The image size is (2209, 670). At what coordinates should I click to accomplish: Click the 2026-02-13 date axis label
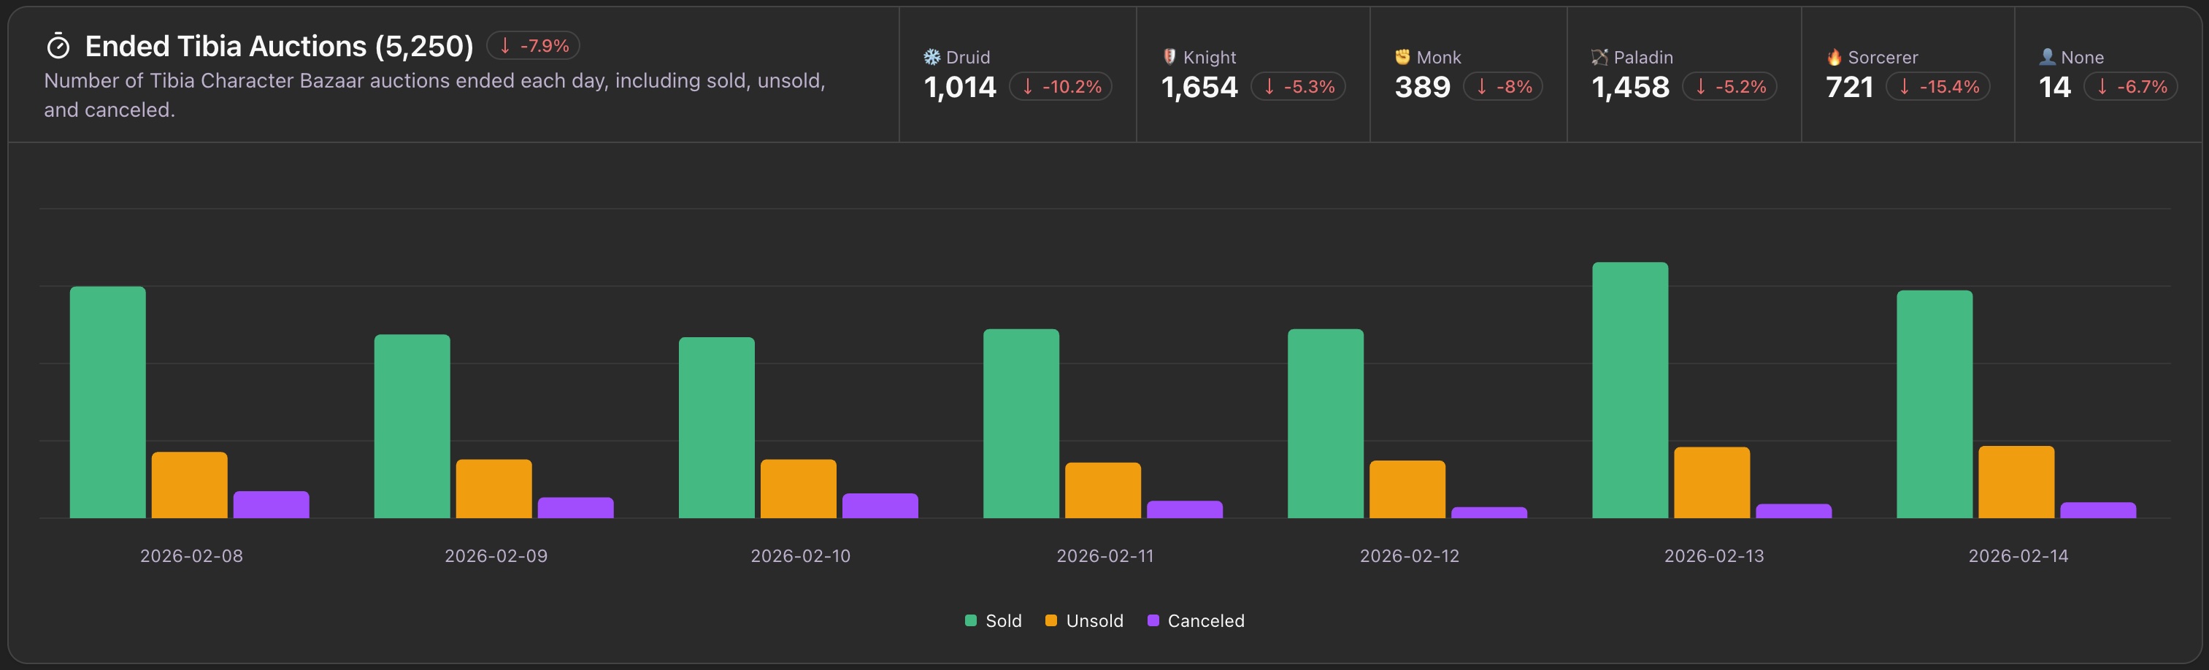click(1714, 556)
